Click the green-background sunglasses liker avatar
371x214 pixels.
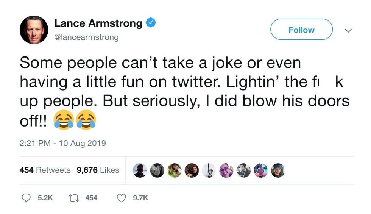[x=175, y=171]
